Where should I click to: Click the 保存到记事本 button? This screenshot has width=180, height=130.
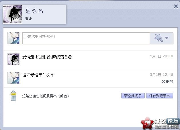coord(160,96)
